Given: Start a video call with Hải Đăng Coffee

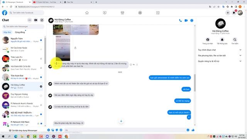Looking at the screenshot, I should 186,20.
